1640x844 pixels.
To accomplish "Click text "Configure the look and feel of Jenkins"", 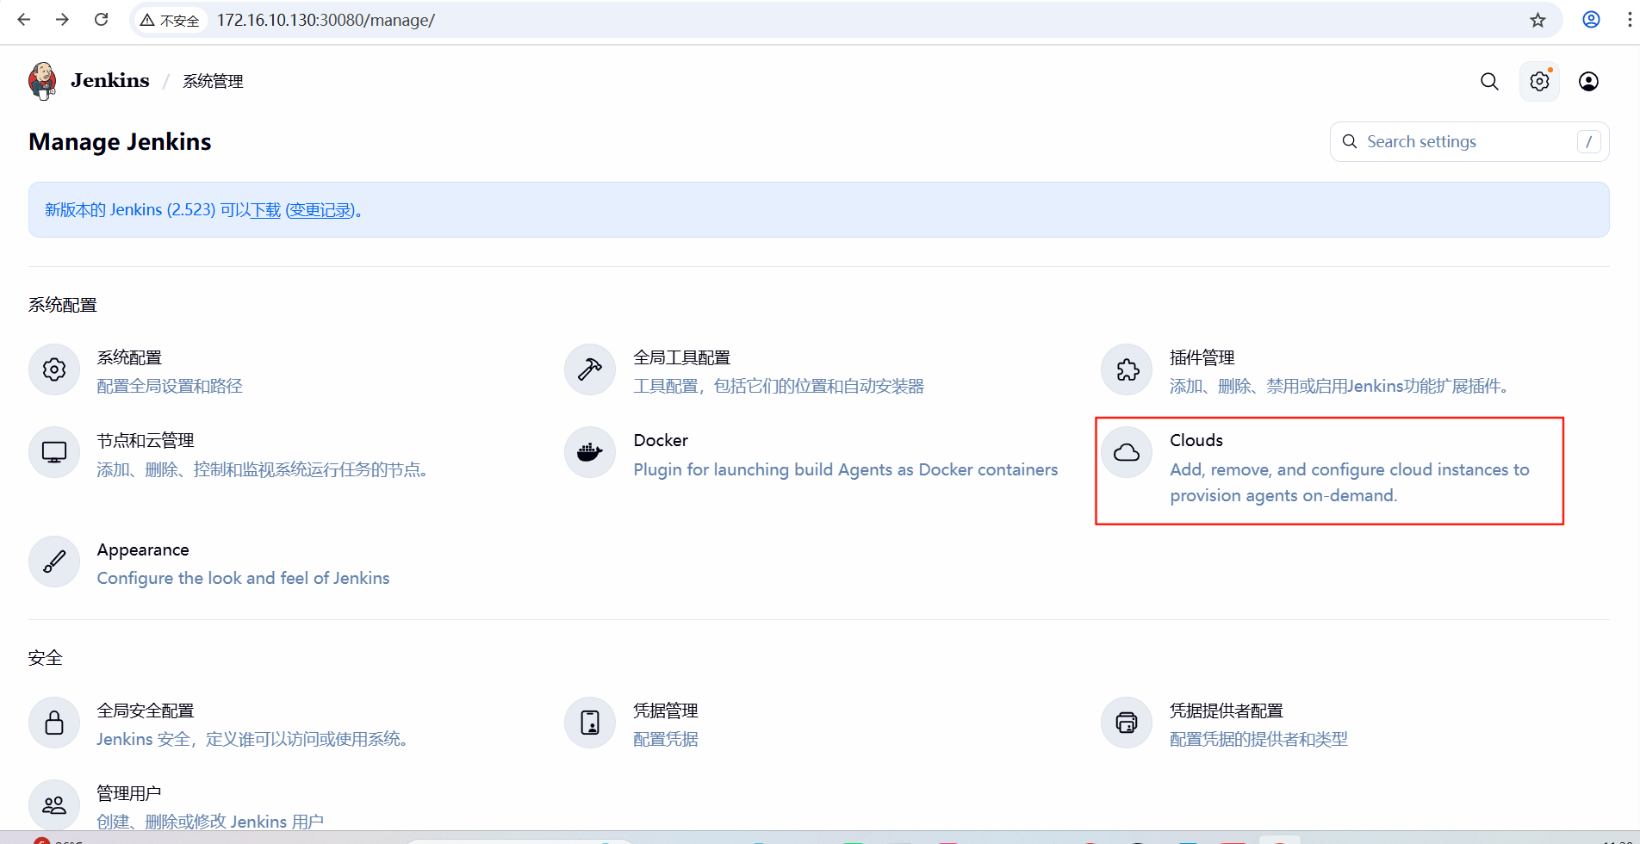I will 244,579.
